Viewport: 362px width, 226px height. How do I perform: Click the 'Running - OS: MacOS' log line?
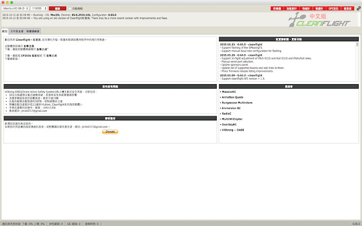pos(59,15)
